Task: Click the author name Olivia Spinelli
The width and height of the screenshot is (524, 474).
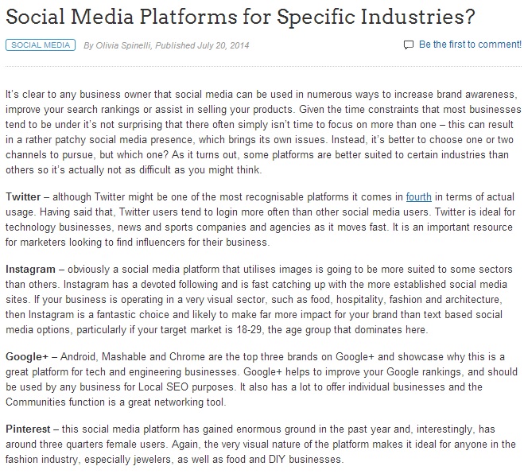Action: click(x=123, y=45)
